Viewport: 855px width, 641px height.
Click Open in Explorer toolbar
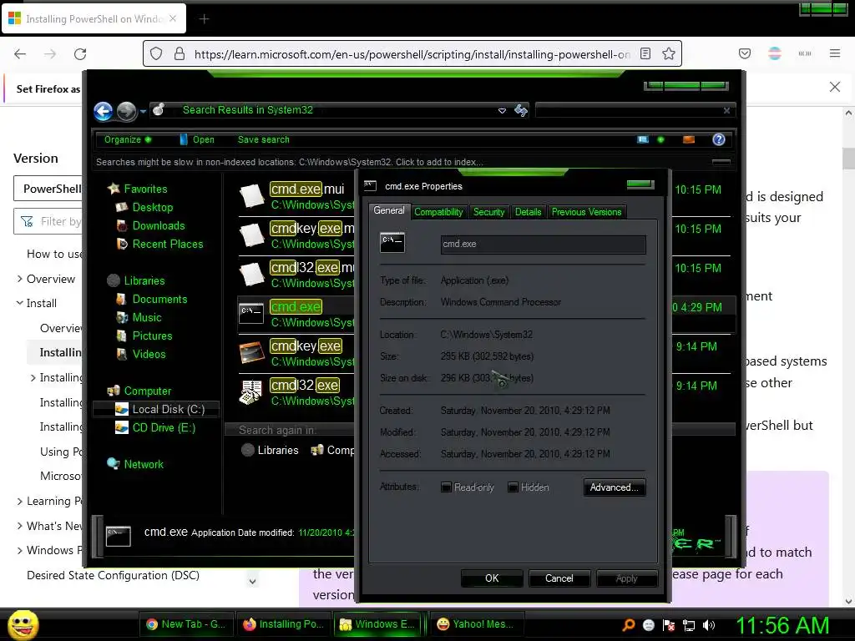pos(197,139)
